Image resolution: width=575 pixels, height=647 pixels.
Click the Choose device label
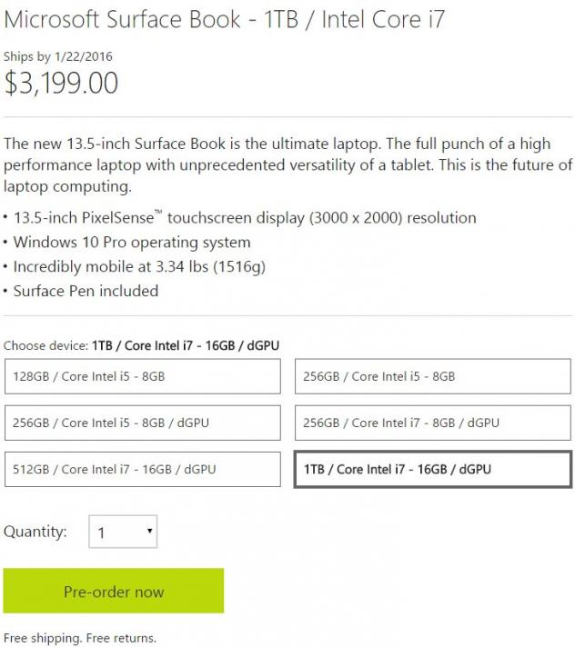45,345
